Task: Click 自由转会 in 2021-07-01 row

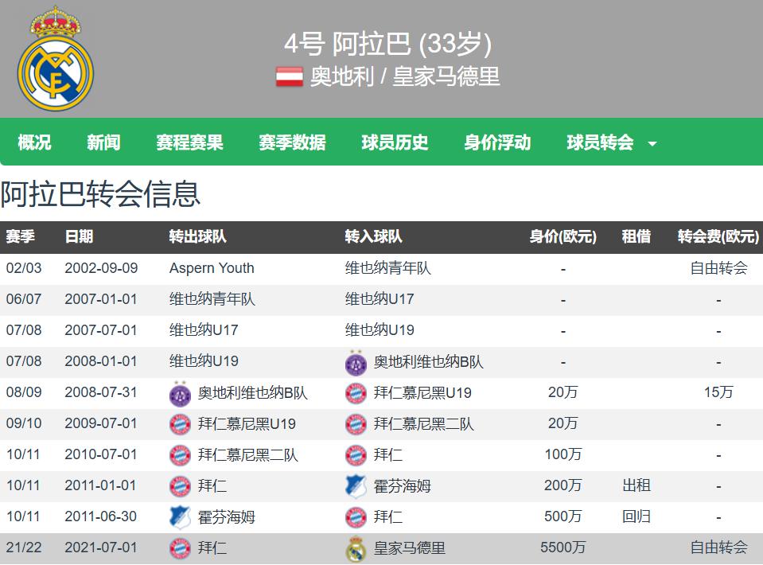Action: tap(718, 547)
